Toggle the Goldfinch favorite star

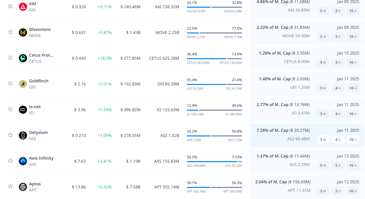[10, 83]
